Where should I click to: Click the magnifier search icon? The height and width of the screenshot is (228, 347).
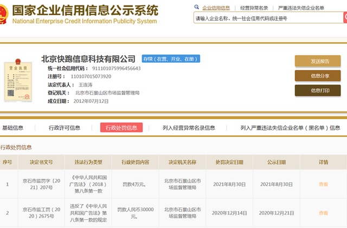196,7
